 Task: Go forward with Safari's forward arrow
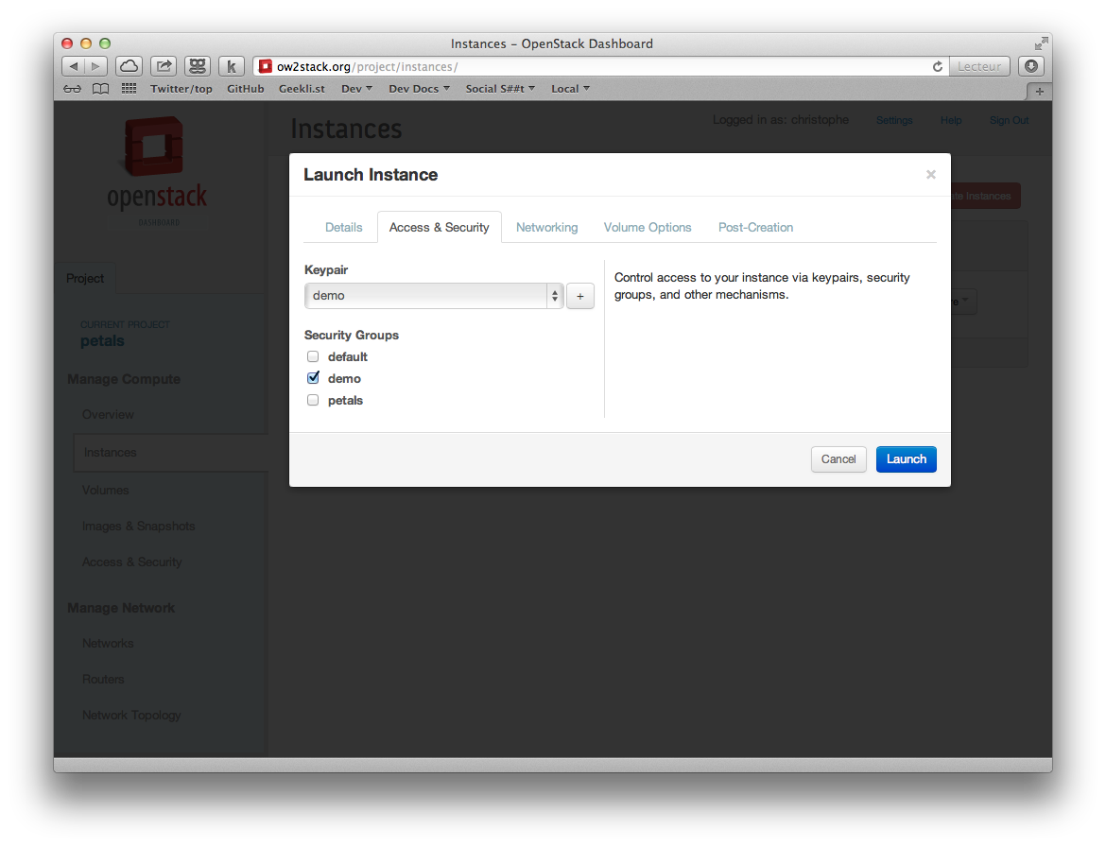[x=95, y=66]
